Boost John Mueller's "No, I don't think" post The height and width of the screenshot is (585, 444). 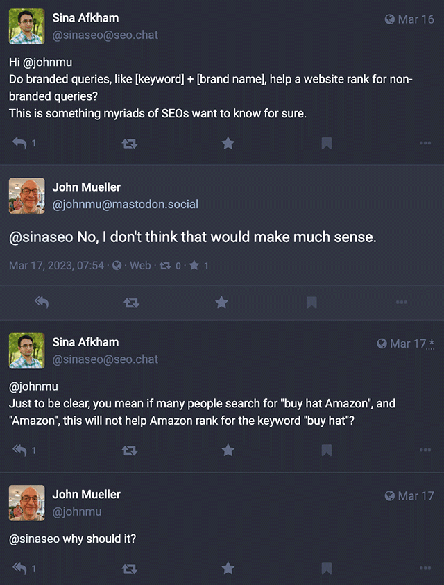tap(130, 303)
